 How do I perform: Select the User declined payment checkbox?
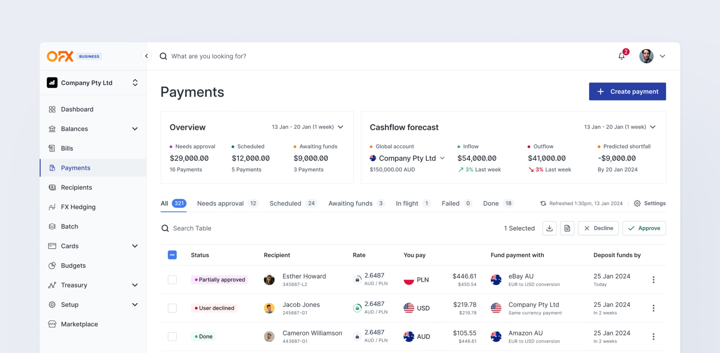172,308
